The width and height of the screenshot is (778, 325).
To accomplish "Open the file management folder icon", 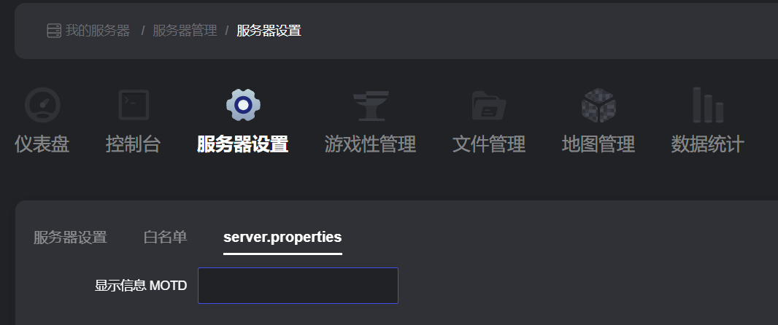I will (489, 106).
